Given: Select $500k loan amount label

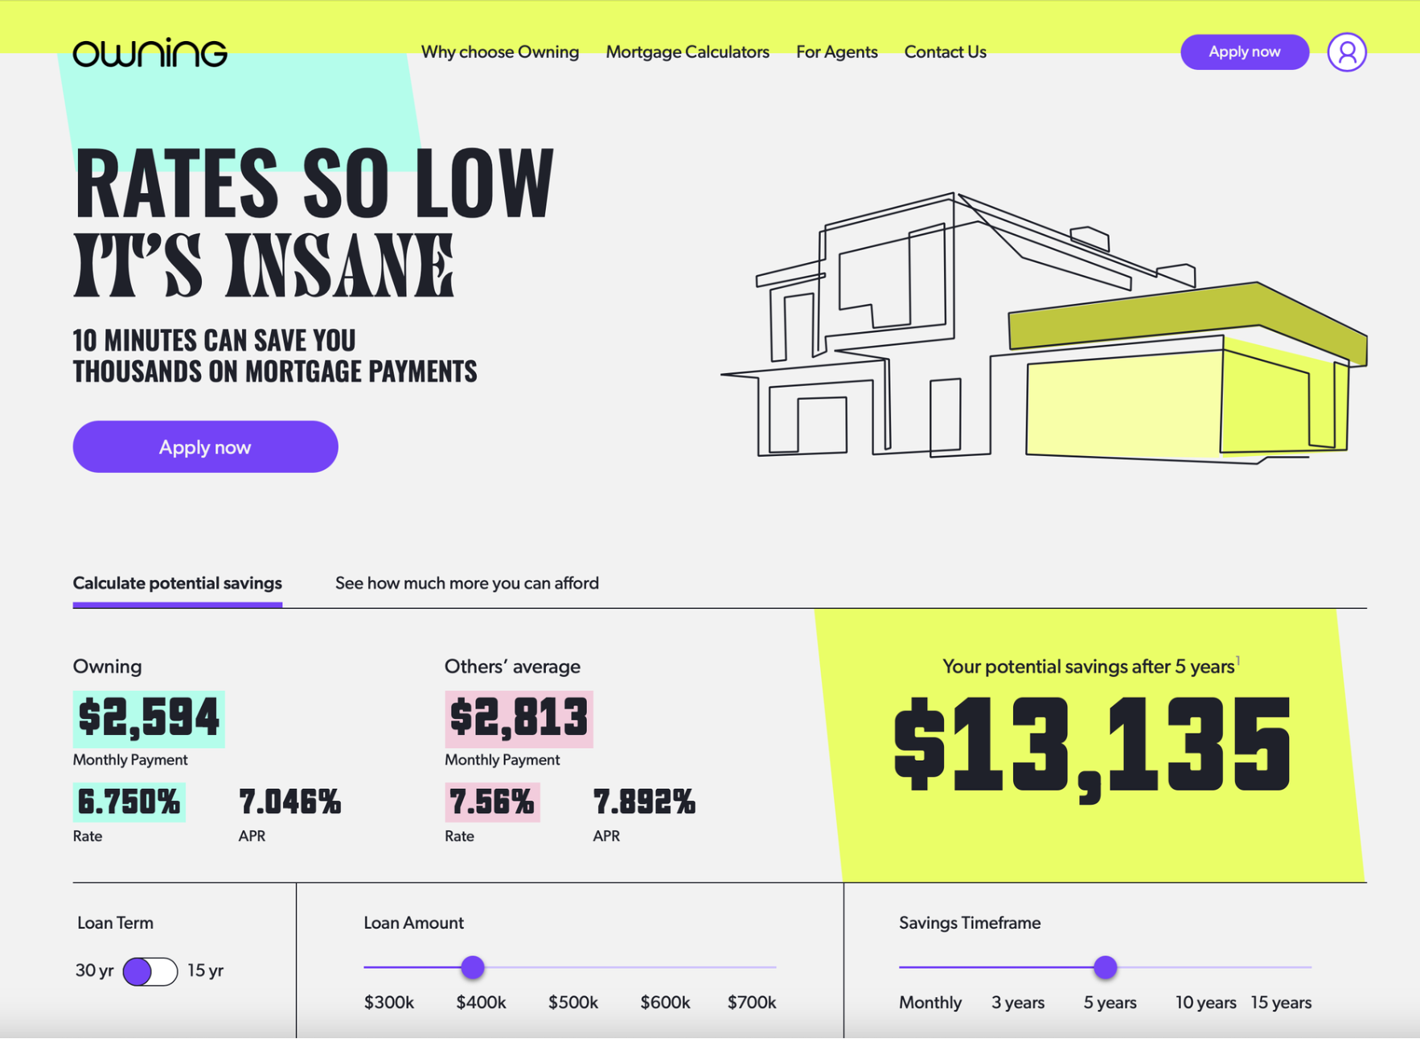Looking at the screenshot, I should pyautogui.click(x=573, y=1003).
